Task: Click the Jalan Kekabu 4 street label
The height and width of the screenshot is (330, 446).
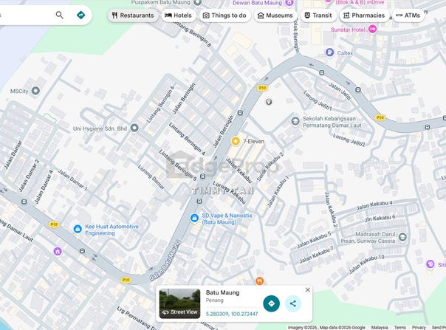Action: point(374,205)
